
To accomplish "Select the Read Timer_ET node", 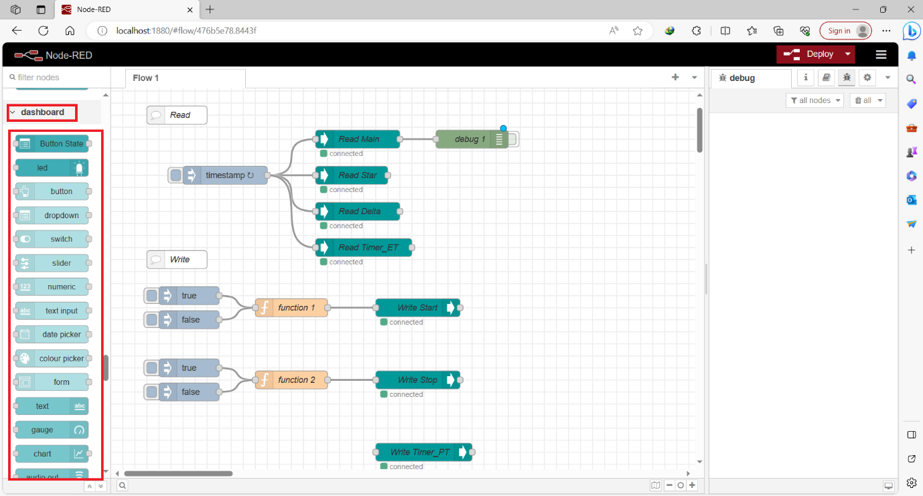I will [364, 248].
